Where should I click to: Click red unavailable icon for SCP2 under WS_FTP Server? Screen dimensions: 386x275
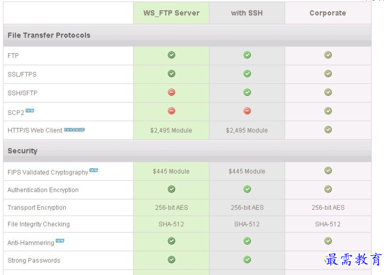pyautogui.click(x=171, y=111)
